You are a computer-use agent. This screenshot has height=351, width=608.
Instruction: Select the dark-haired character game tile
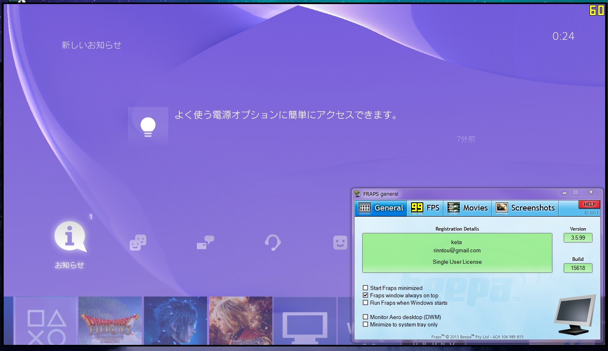click(175, 321)
